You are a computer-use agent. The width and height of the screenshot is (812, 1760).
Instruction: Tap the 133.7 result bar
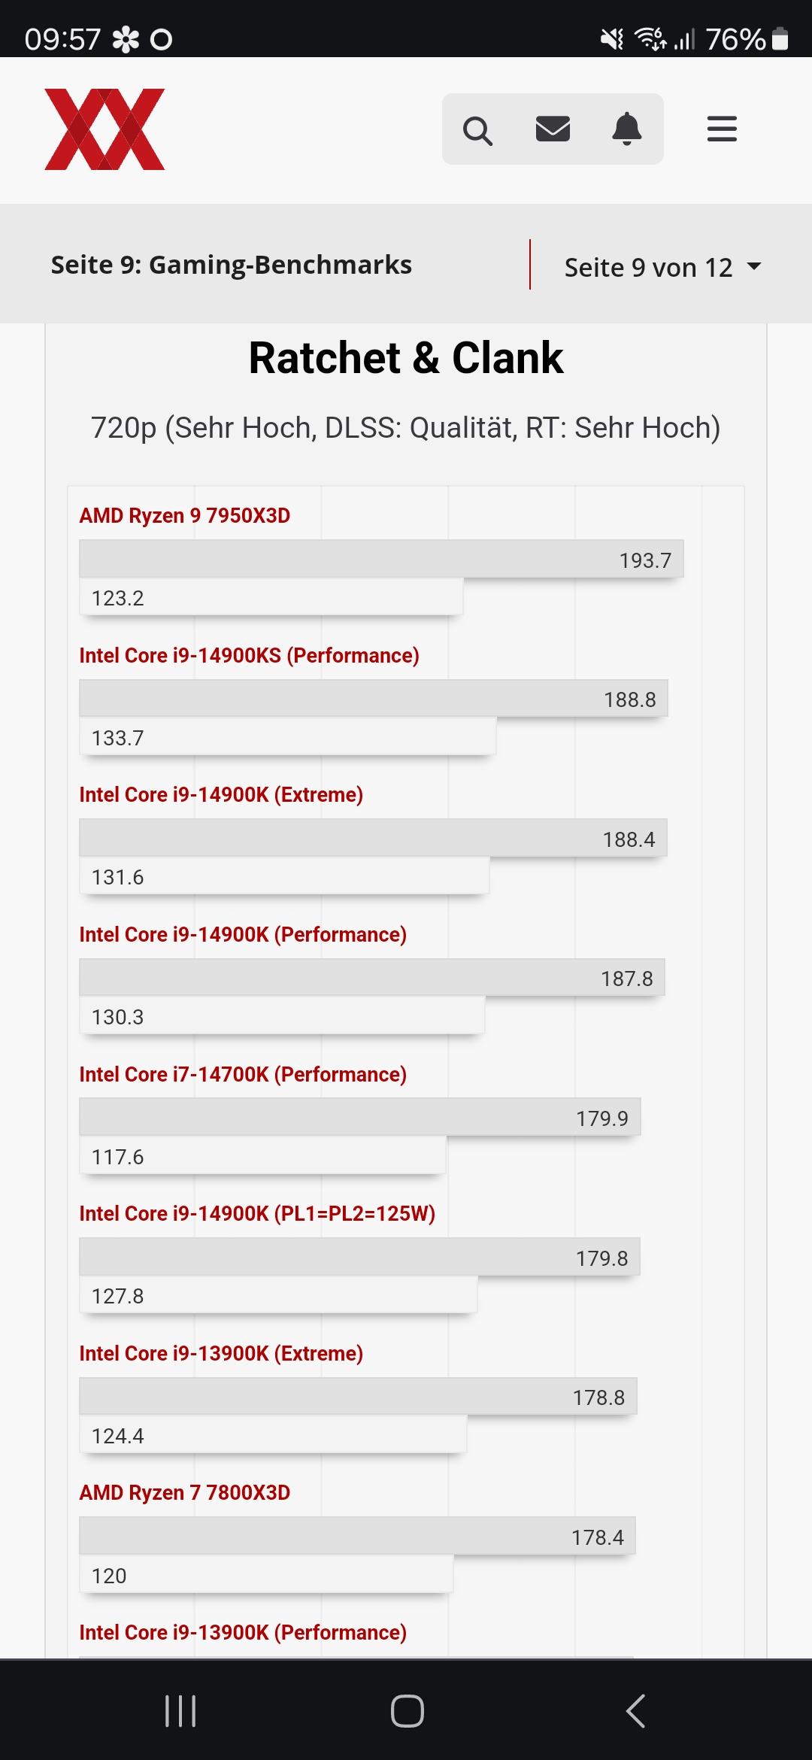[x=287, y=737]
